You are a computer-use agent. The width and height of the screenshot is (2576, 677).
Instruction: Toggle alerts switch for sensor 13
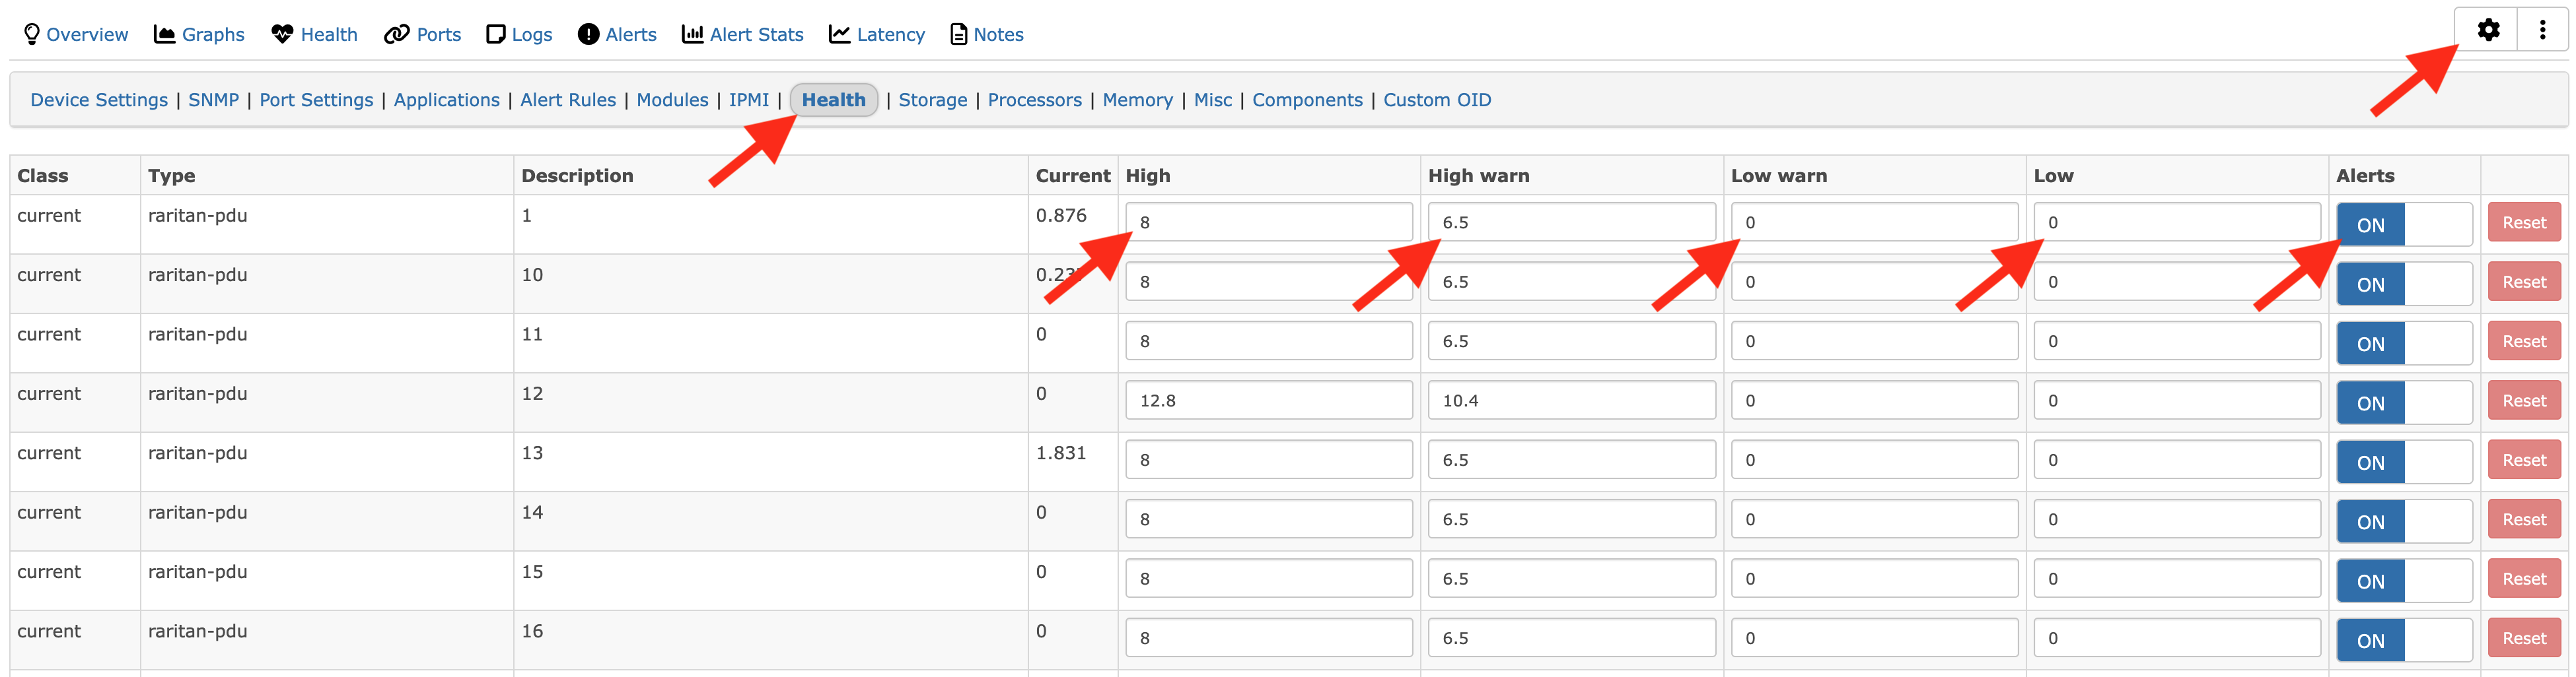(2404, 461)
